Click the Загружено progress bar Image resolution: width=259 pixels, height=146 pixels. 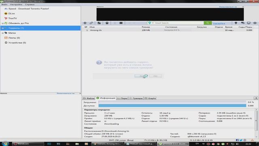click(172, 102)
